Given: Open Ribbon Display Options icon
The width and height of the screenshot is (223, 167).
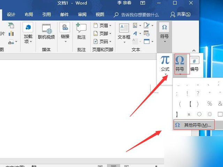Looking at the screenshot, I should click(x=143, y=3).
